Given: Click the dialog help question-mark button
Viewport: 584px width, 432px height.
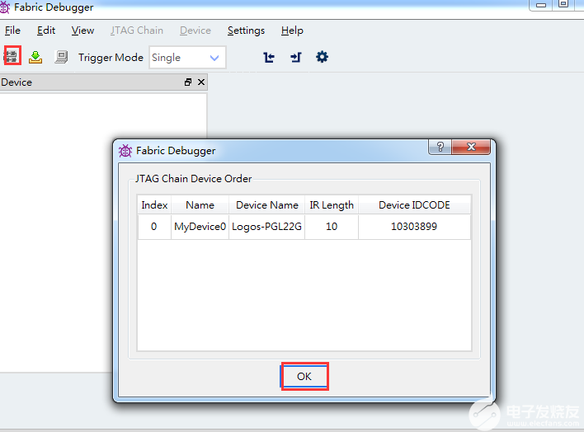Looking at the screenshot, I should click(440, 147).
